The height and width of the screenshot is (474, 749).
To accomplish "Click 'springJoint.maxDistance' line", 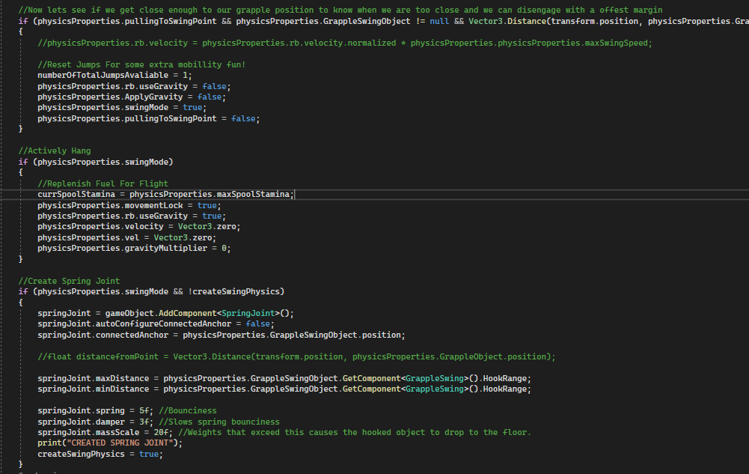I will (x=284, y=378).
